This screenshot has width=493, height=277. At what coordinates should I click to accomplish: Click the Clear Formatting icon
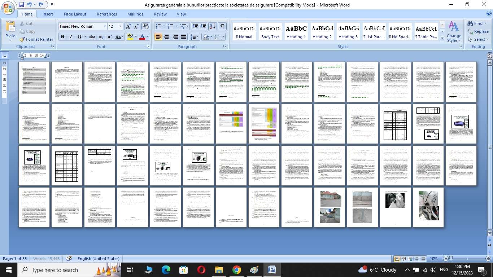pyautogui.click(x=146, y=26)
